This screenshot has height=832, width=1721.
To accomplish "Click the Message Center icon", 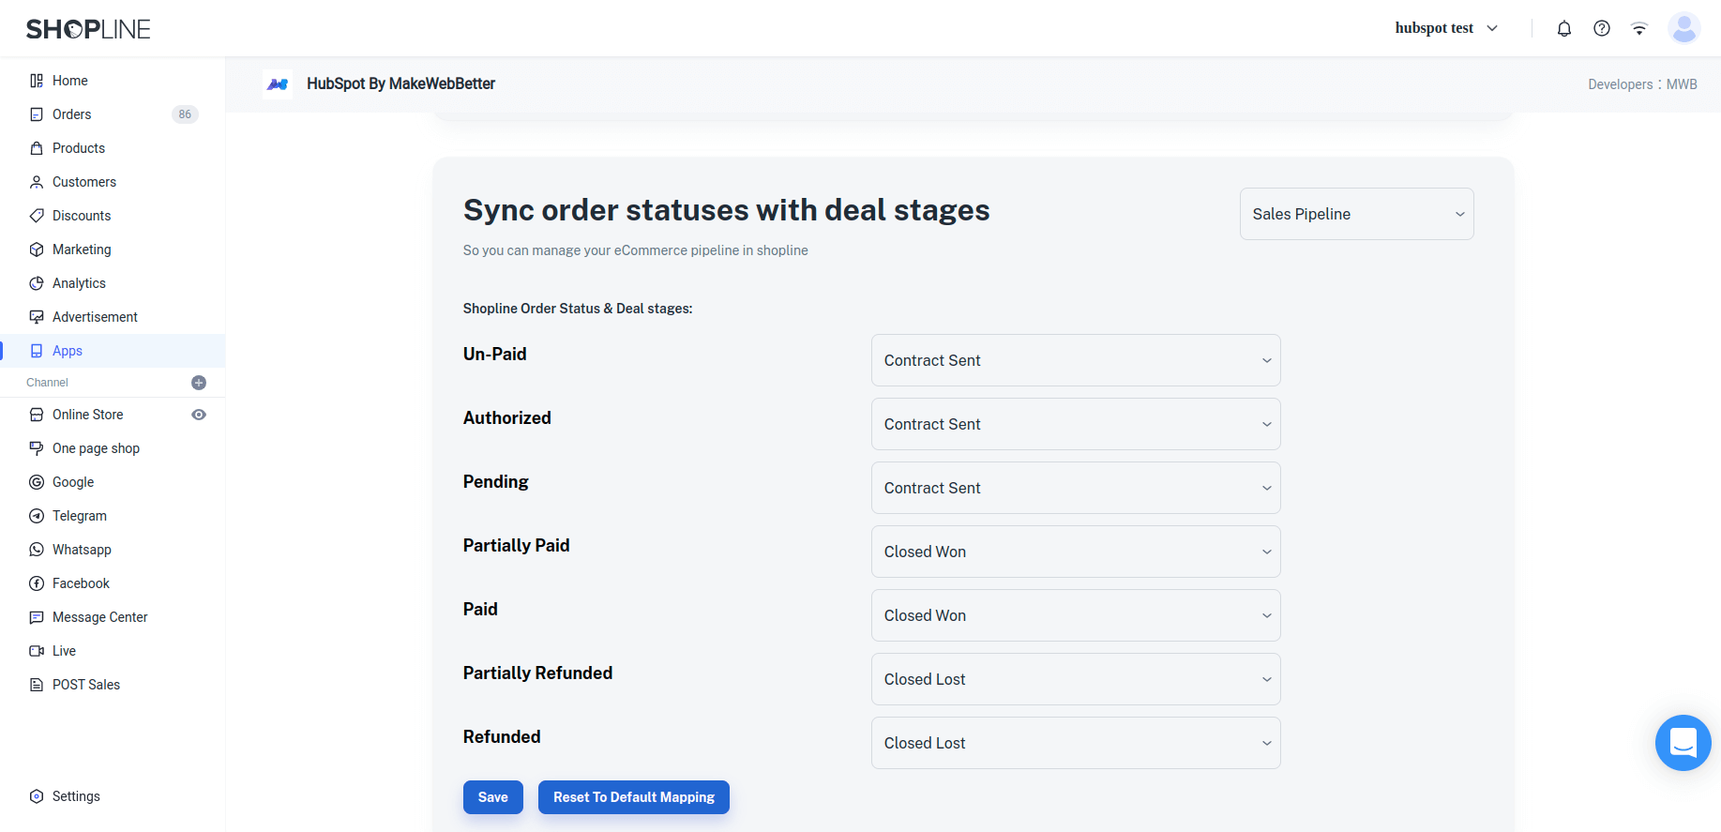I will click(37, 617).
